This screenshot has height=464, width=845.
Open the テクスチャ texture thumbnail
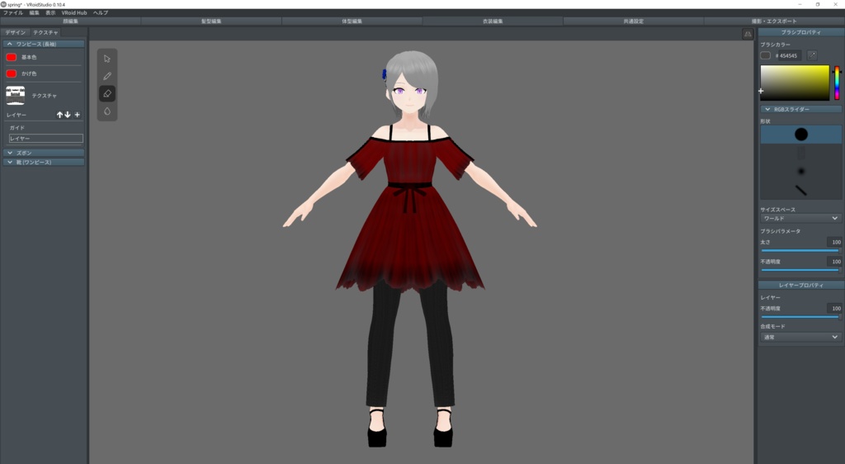point(15,95)
